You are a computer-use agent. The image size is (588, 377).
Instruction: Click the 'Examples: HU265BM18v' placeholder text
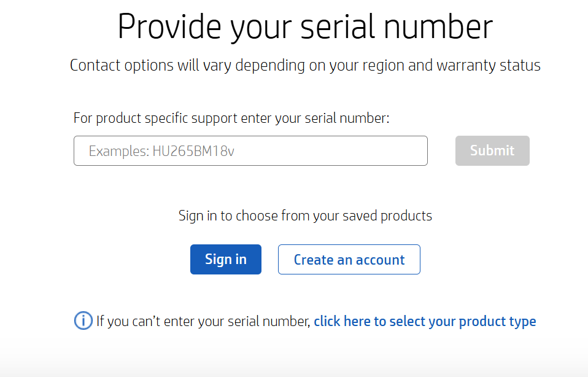pyautogui.click(x=161, y=151)
